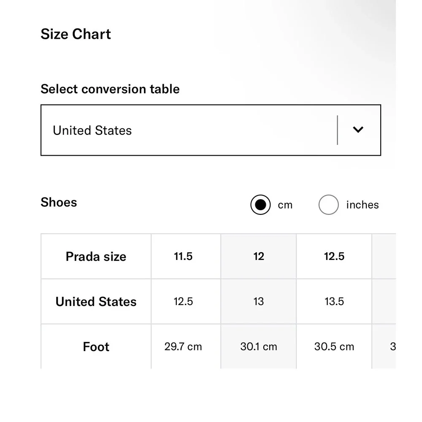Click the United States row header
This screenshot has width=422, height=422.
(x=96, y=302)
